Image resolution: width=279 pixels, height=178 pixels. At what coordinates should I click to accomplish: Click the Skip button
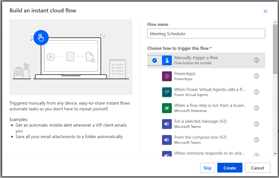[x=207, y=168]
